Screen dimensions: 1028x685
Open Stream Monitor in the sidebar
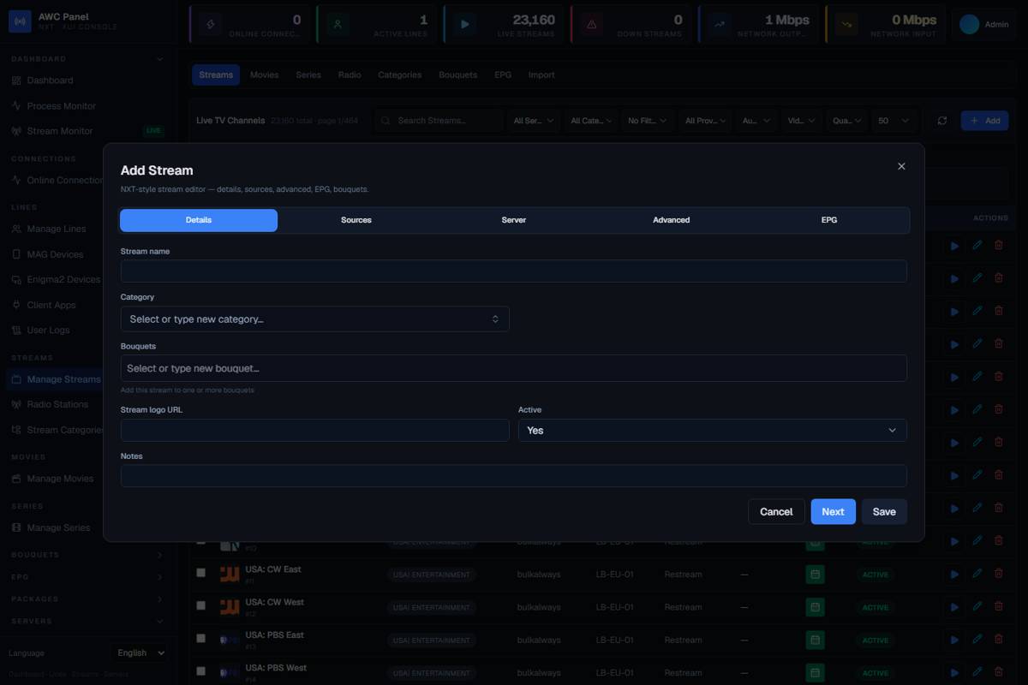[x=60, y=131]
